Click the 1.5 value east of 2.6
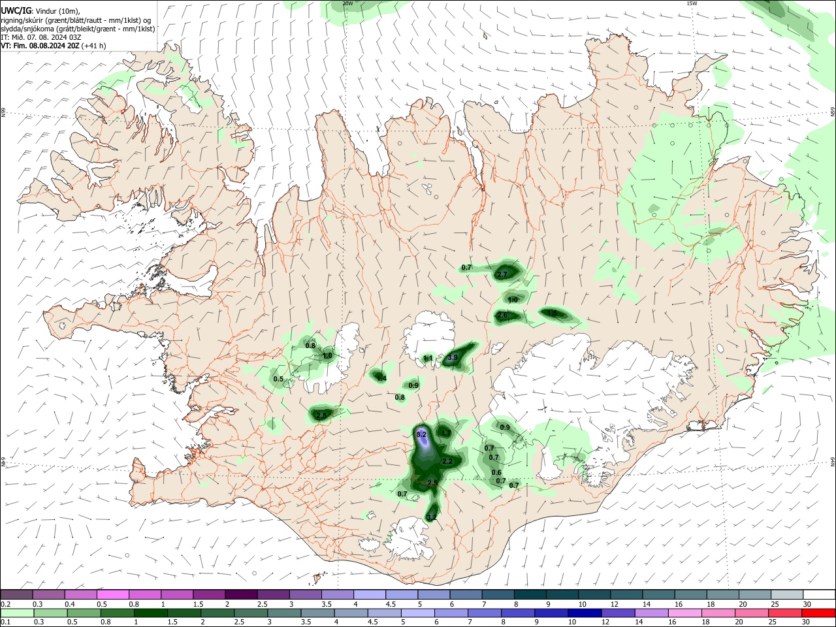The image size is (836, 627). [x=552, y=313]
